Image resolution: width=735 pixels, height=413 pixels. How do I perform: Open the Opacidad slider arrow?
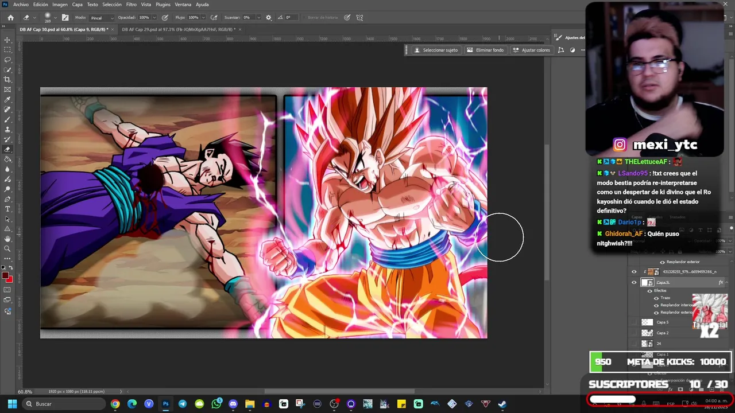click(x=156, y=18)
